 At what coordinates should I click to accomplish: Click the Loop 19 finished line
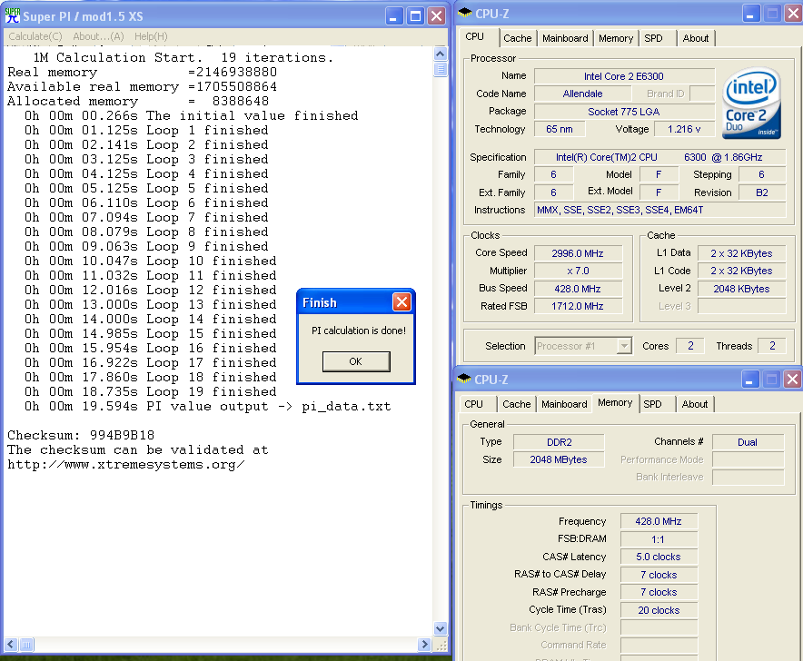[151, 392]
